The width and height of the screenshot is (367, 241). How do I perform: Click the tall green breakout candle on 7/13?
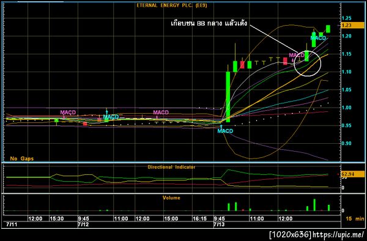point(228,97)
